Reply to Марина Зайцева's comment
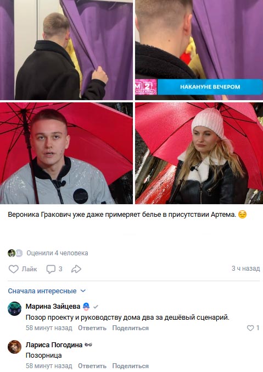The image size is (263, 372). 92,328
